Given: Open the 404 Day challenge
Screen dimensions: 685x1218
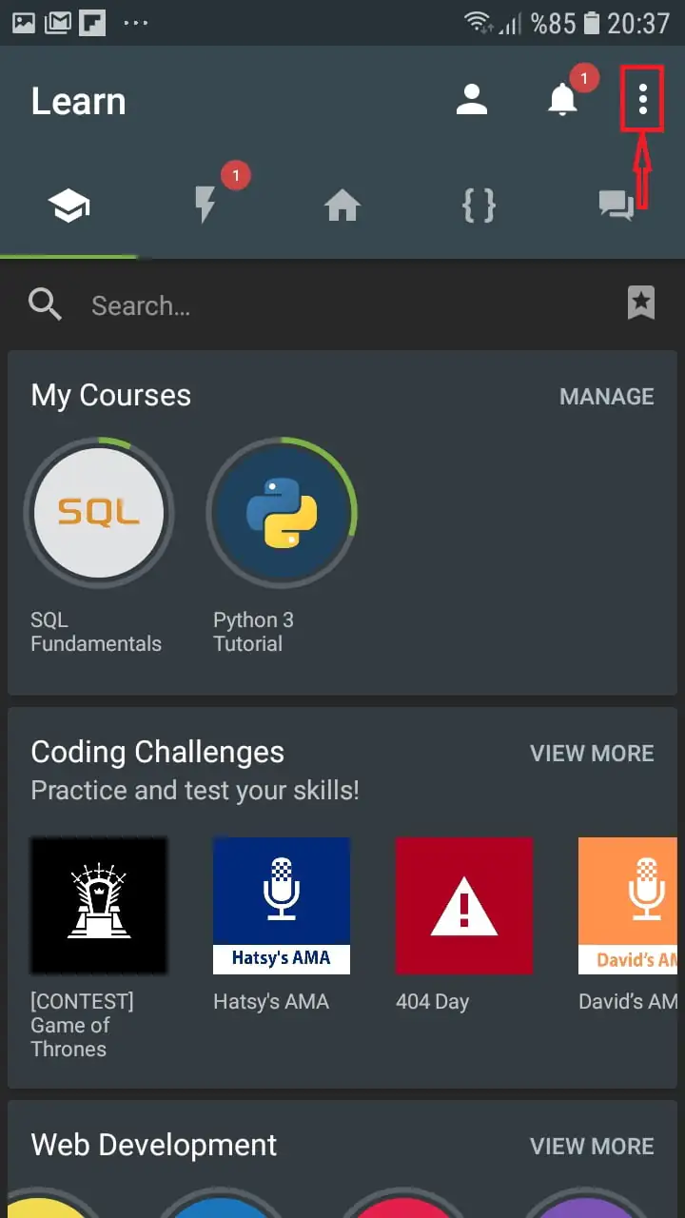Looking at the screenshot, I should point(464,906).
